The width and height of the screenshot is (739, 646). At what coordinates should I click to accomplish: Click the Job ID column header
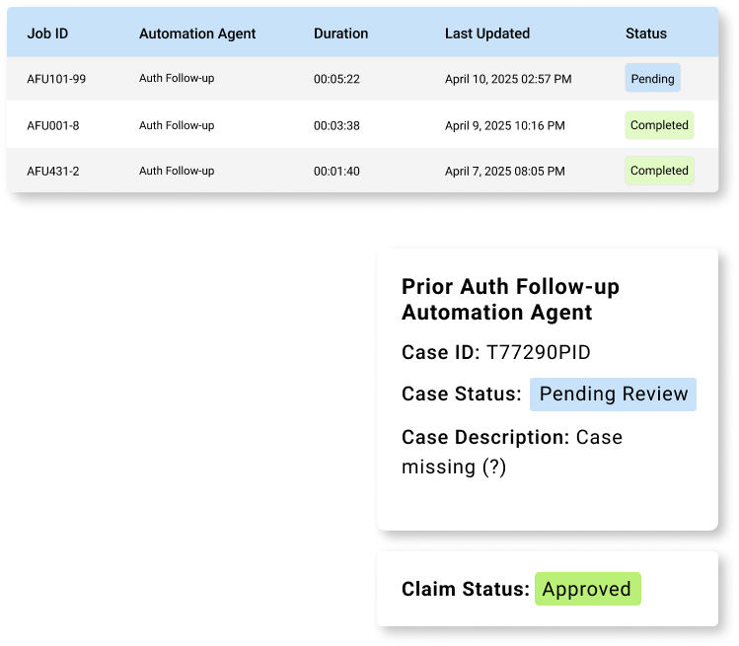click(x=47, y=34)
